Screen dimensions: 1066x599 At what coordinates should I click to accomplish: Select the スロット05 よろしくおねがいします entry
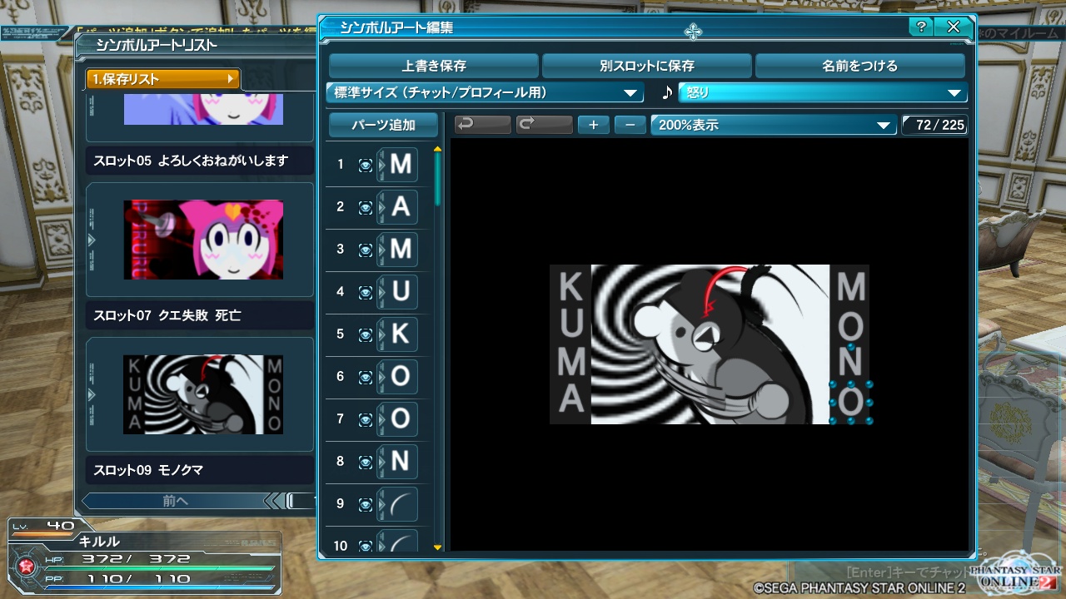click(x=200, y=161)
